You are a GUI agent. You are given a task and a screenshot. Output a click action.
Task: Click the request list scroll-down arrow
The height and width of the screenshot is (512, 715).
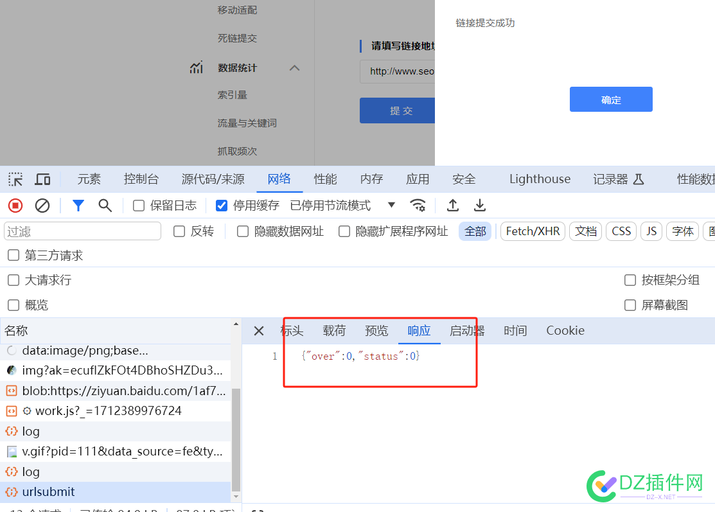tap(236, 497)
